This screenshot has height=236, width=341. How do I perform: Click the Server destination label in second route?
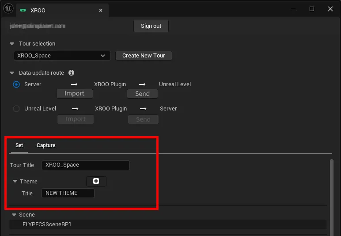[x=168, y=109]
